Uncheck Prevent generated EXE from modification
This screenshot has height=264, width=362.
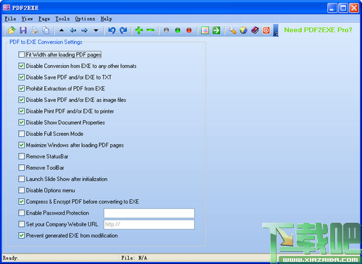pyautogui.click(x=22, y=236)
